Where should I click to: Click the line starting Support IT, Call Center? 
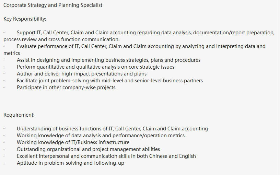pyautogui.click(x=145, y=33)
